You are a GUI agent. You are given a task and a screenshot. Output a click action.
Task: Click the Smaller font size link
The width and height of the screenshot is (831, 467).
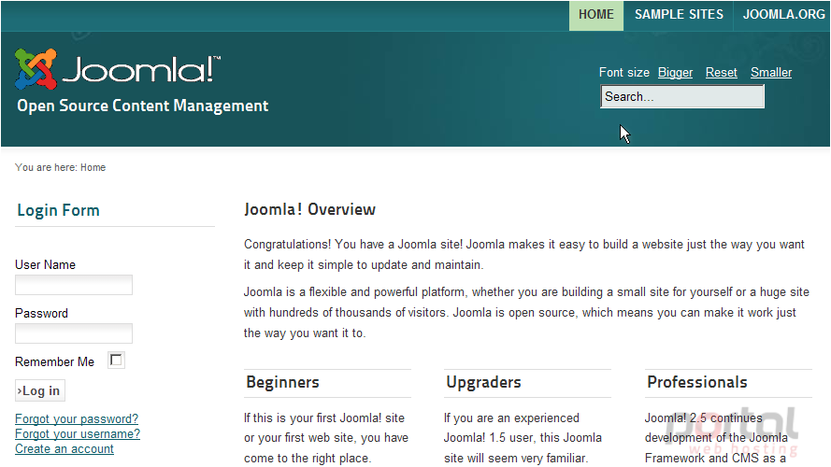(x=771, y=73)
